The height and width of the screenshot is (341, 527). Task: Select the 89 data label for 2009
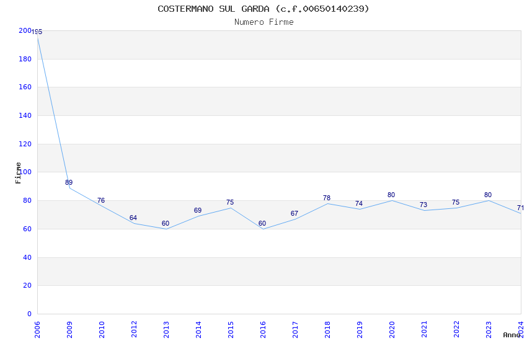click(x=69, y=182)
